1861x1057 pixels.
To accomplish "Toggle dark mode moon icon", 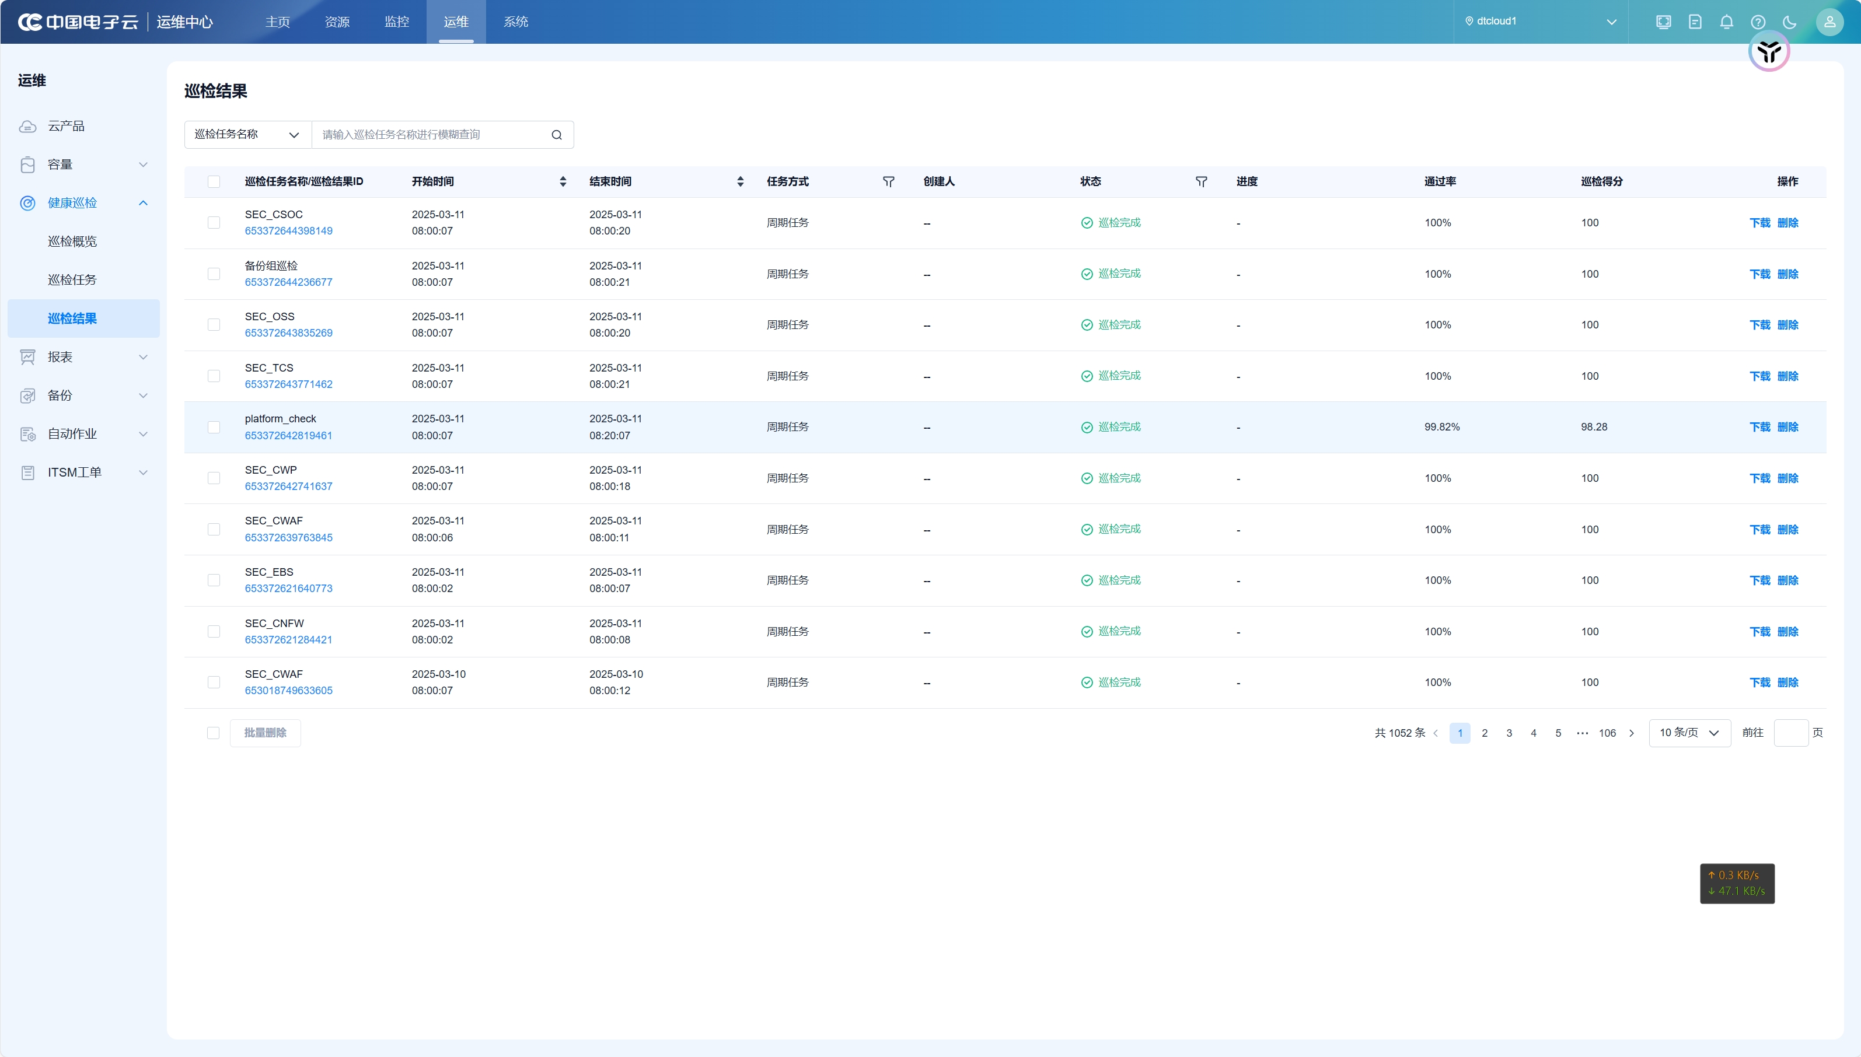I will point(1790,22).
